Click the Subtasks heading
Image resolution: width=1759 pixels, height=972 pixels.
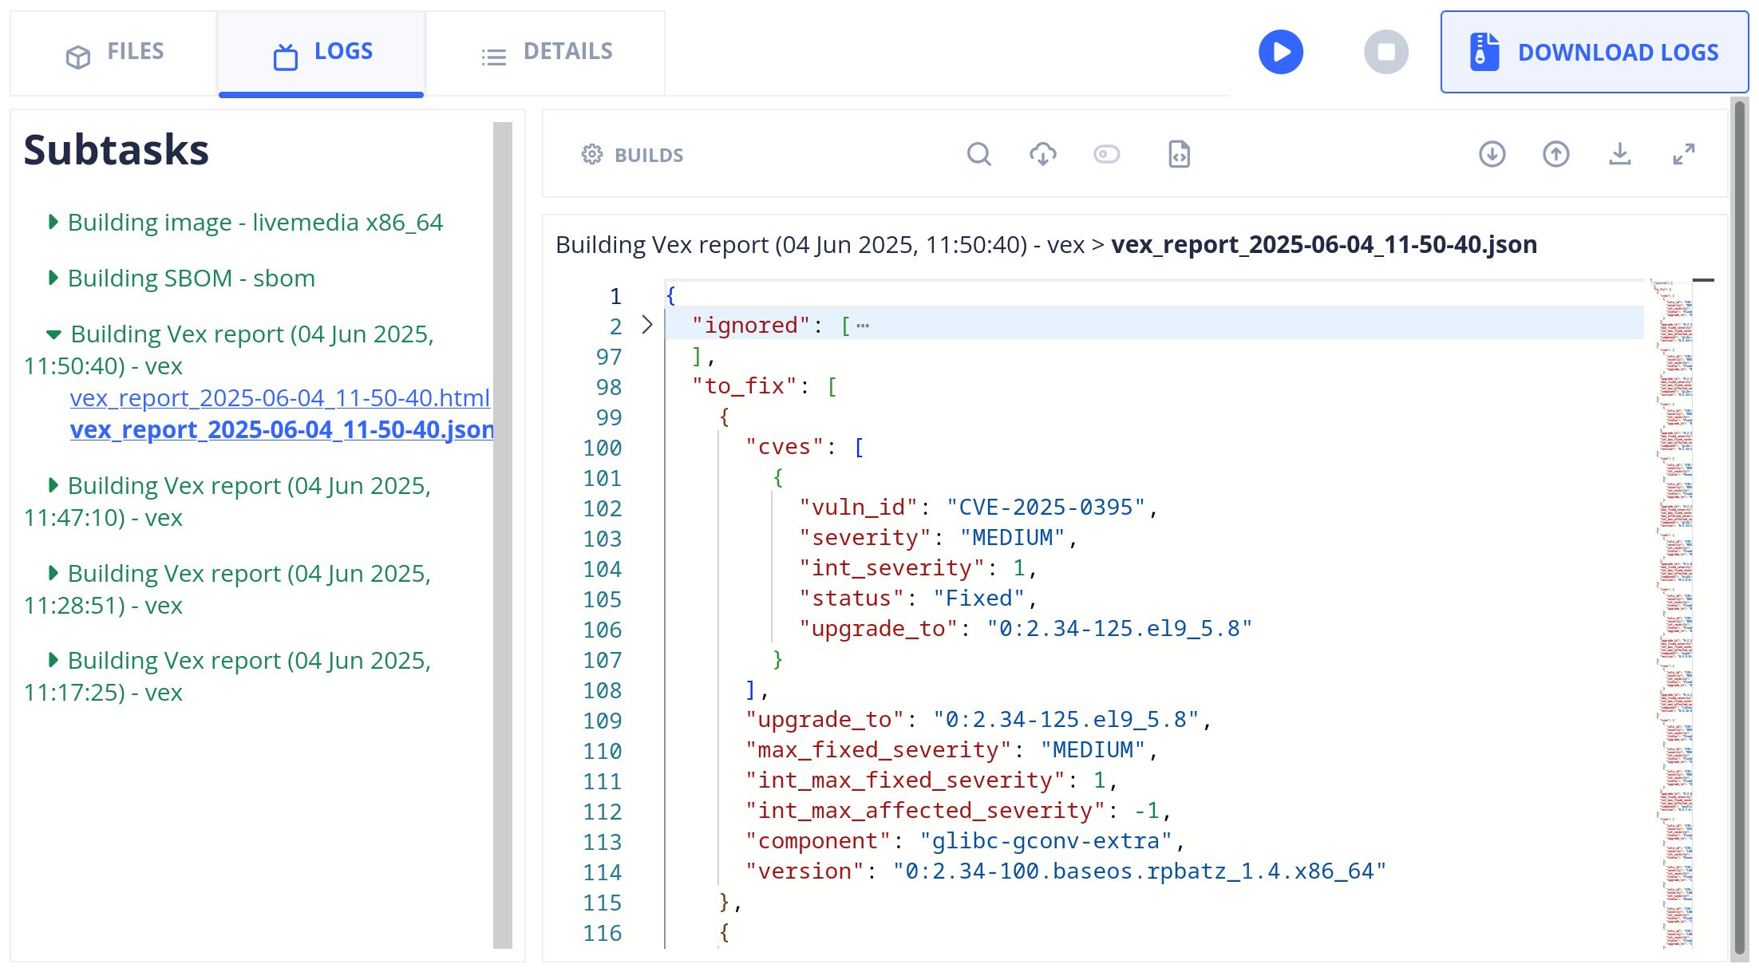tap(117, 150)
